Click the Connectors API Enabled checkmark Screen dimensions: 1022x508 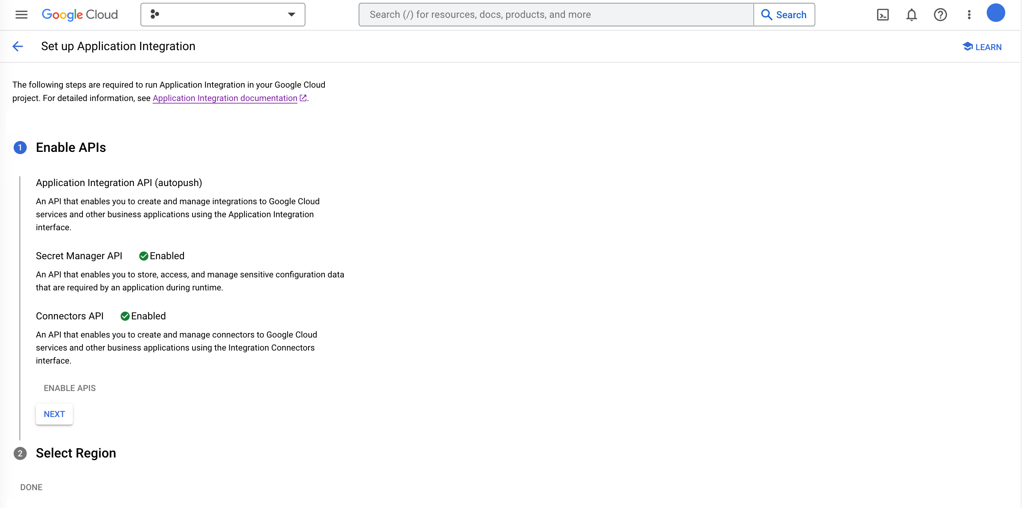pyautogui.click(x=124, y=315)
